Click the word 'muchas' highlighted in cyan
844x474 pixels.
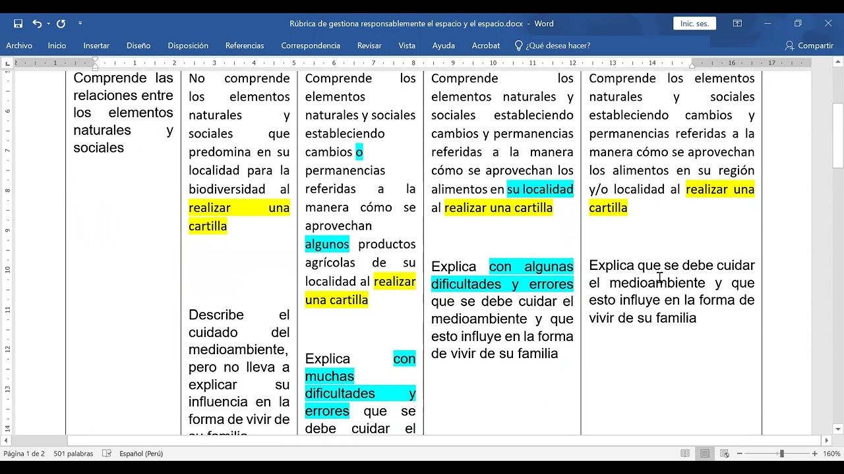330,376
